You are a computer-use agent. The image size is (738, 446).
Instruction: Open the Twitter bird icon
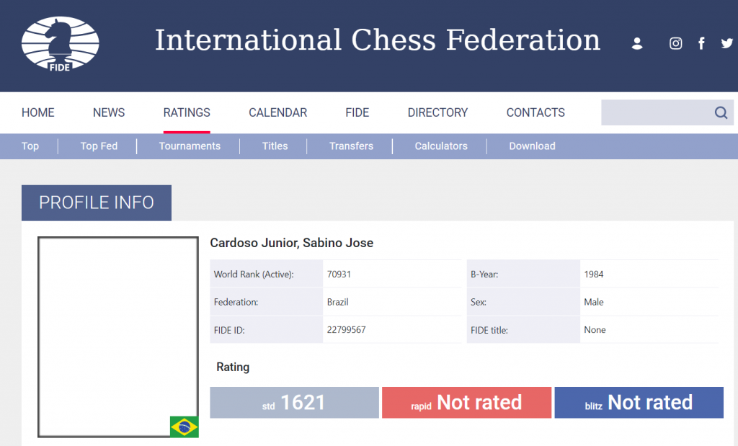point(726,43)
